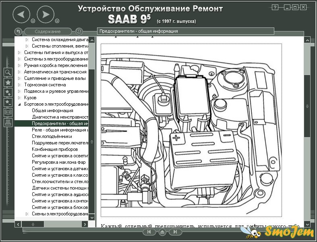Open Снятие и установка клаксона topic

[x=60, y=175]
